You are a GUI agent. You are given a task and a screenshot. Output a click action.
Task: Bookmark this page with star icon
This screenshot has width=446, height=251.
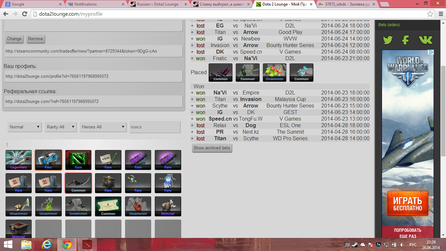[430, 14]
